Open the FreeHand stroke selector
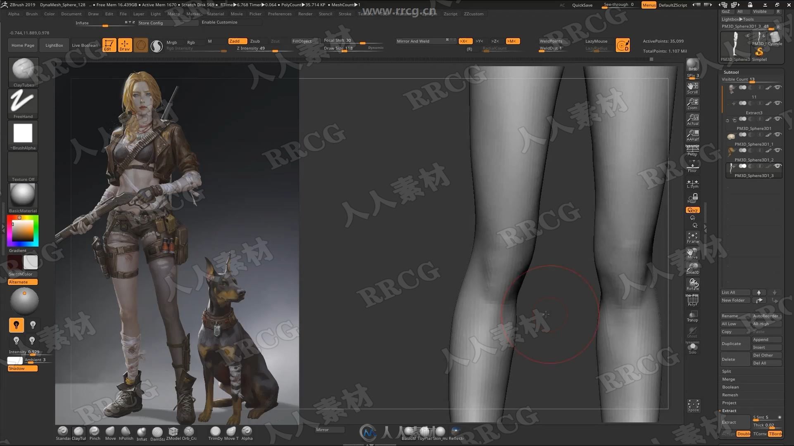Screen dimensions: 794x446 tap(23, 104)
